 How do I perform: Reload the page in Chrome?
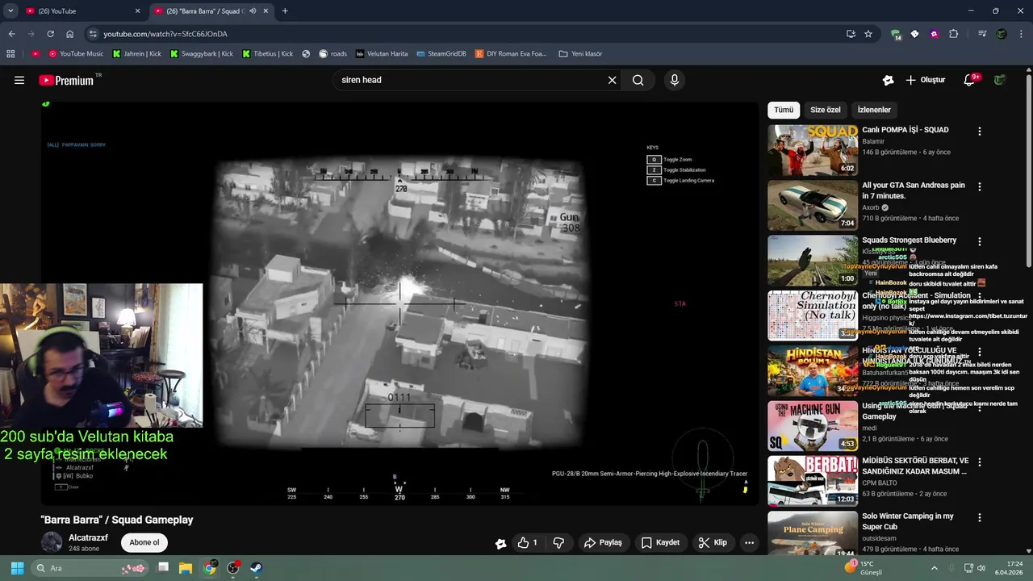click(x=50, y=34)
